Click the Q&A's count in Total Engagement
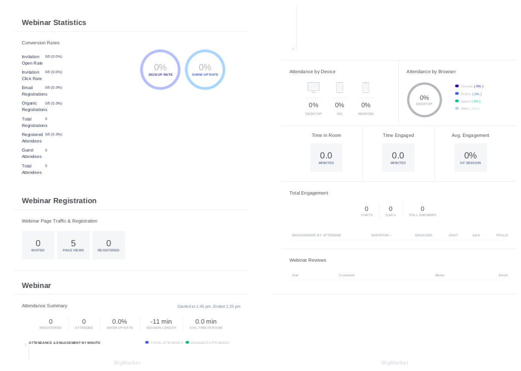 [391, 209]
